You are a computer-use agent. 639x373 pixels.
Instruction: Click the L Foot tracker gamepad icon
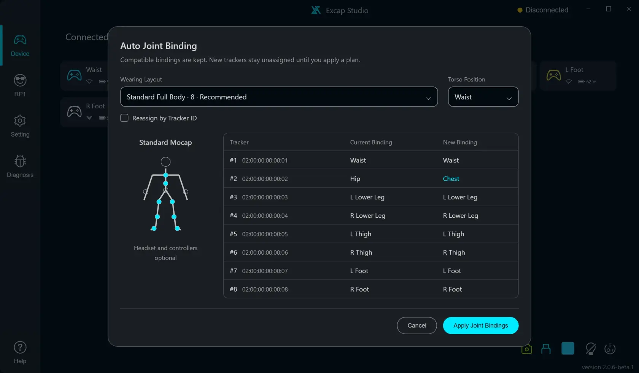click(553, 75)
